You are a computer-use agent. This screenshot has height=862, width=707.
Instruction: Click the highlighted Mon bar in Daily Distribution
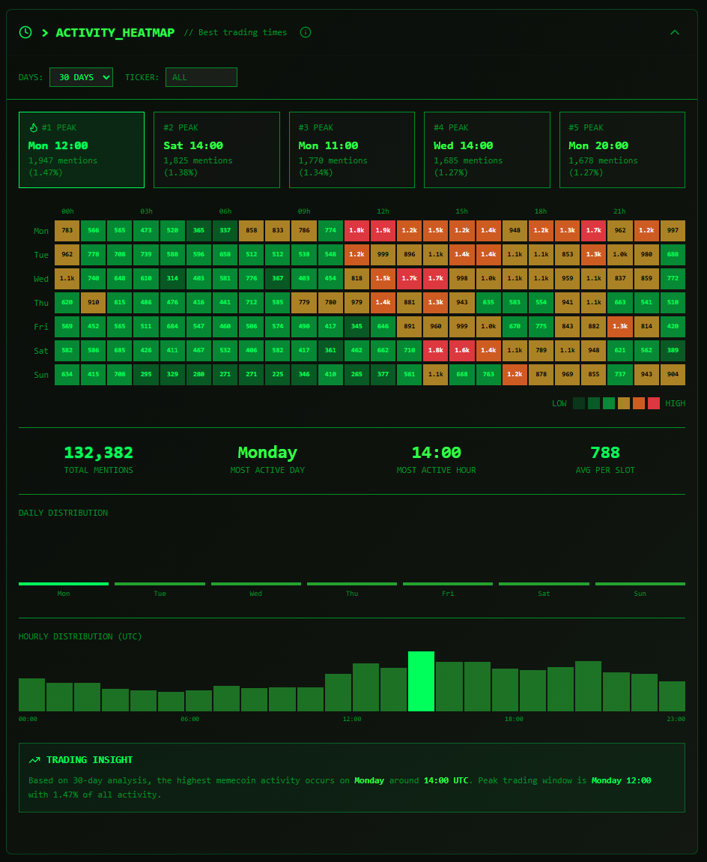pyautogui.click(x=64, y=584)
